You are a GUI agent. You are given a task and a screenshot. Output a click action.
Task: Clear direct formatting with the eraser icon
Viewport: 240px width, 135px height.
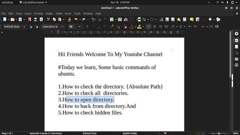[125, 27]
